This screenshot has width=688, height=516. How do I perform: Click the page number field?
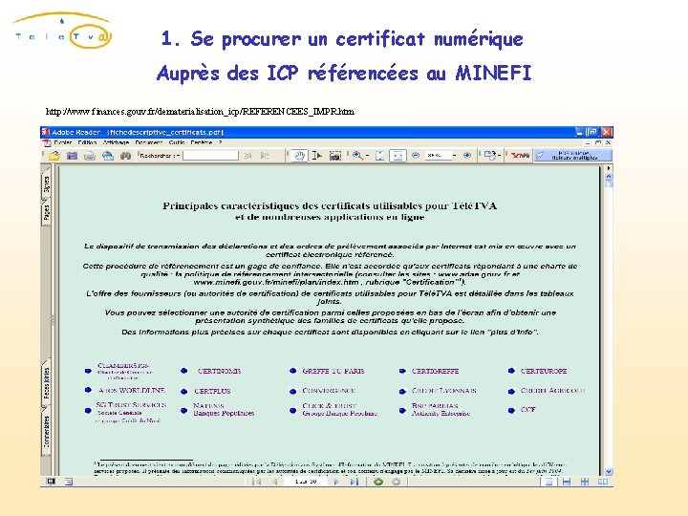pyautogui.click(x=306, y=482)
